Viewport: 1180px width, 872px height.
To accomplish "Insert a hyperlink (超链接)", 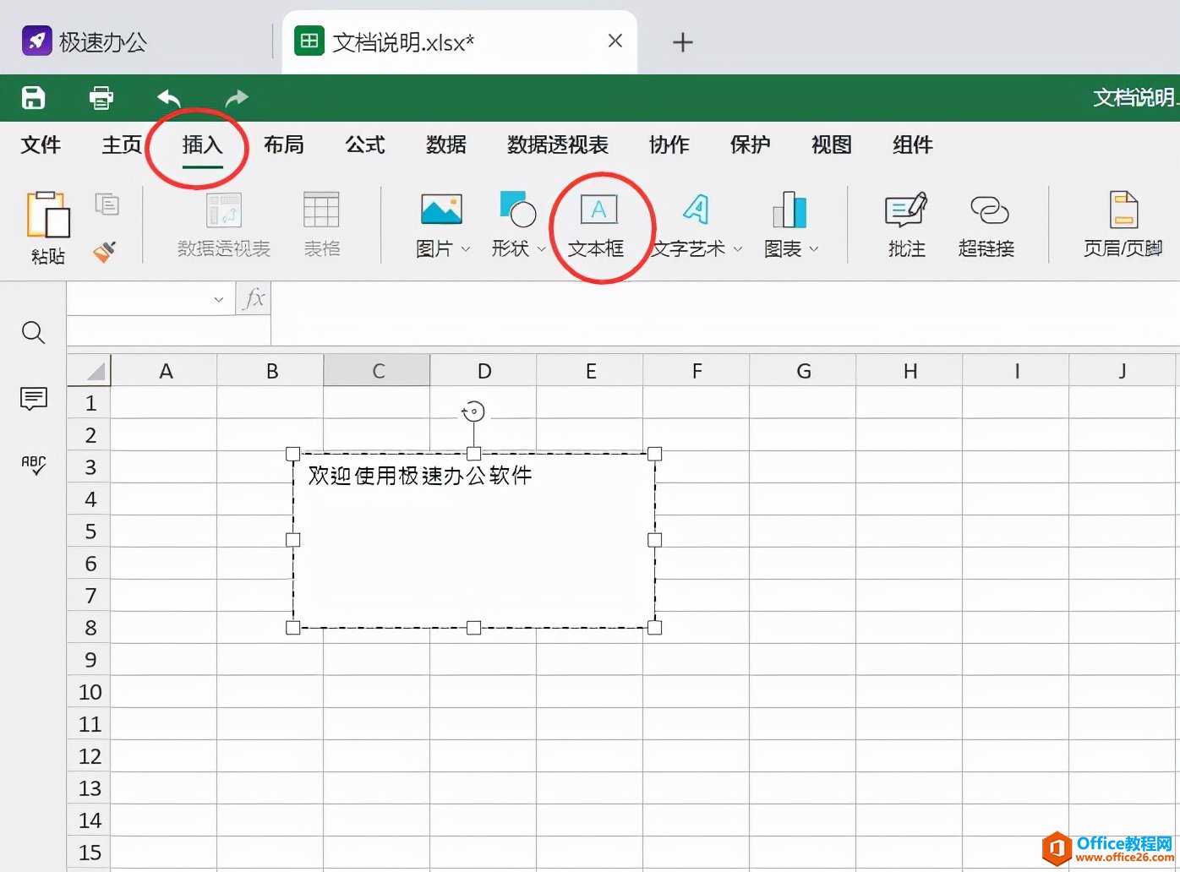I will click(x=986, y=224).
